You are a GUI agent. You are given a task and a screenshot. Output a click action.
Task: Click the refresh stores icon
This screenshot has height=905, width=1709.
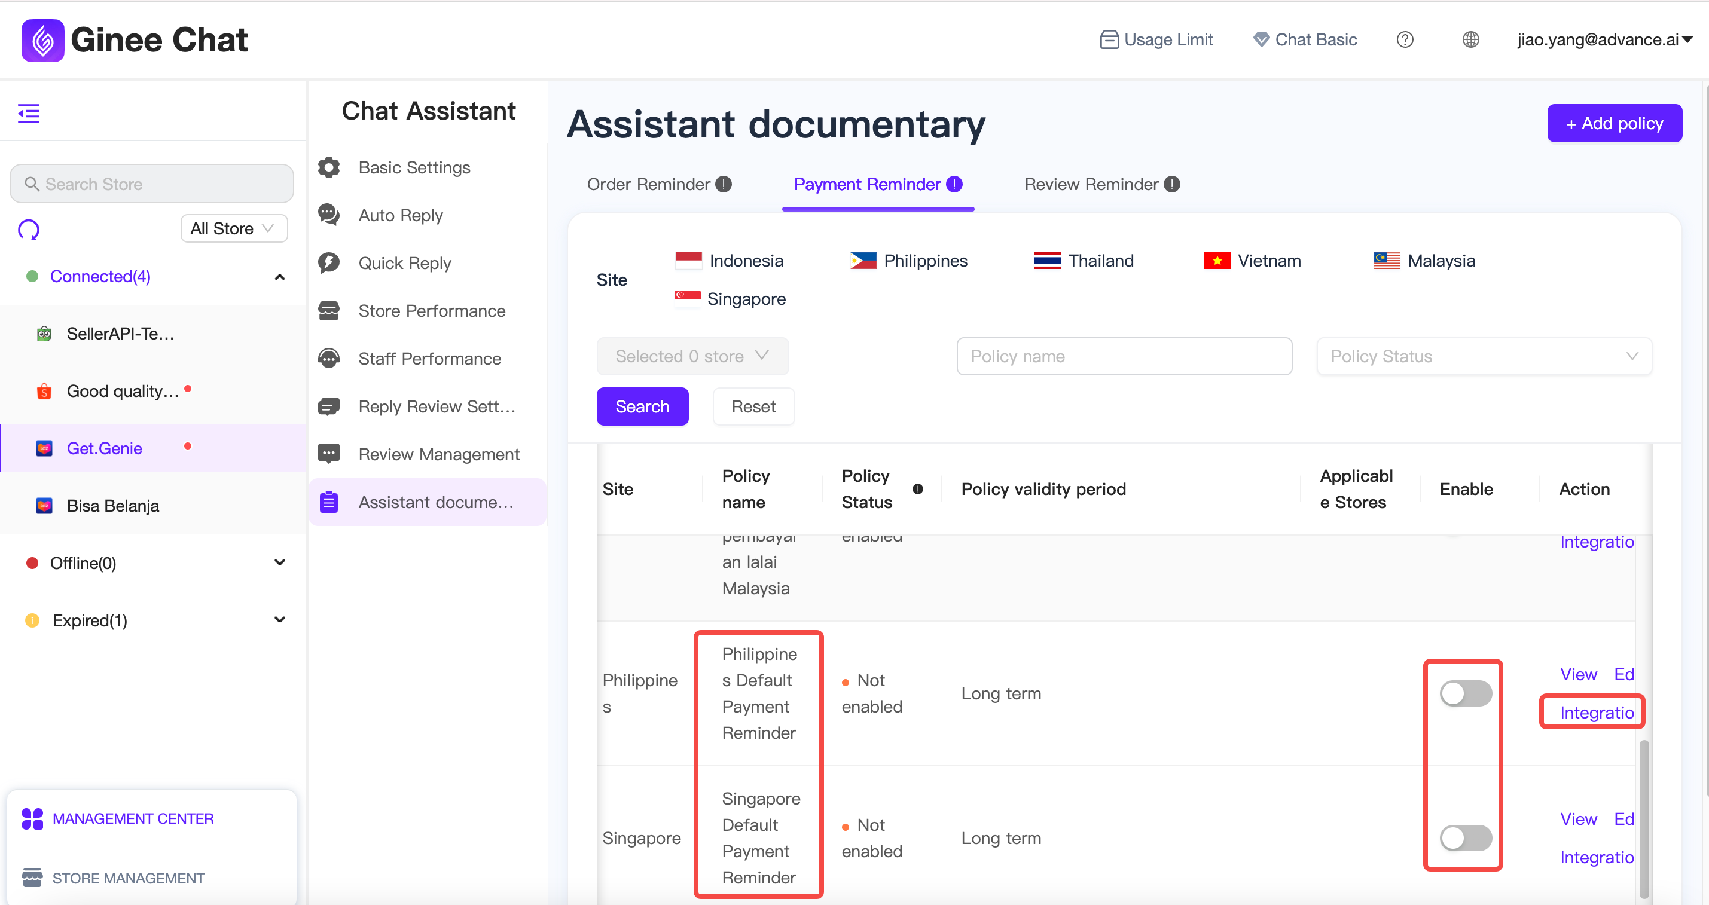click(29, 230)
